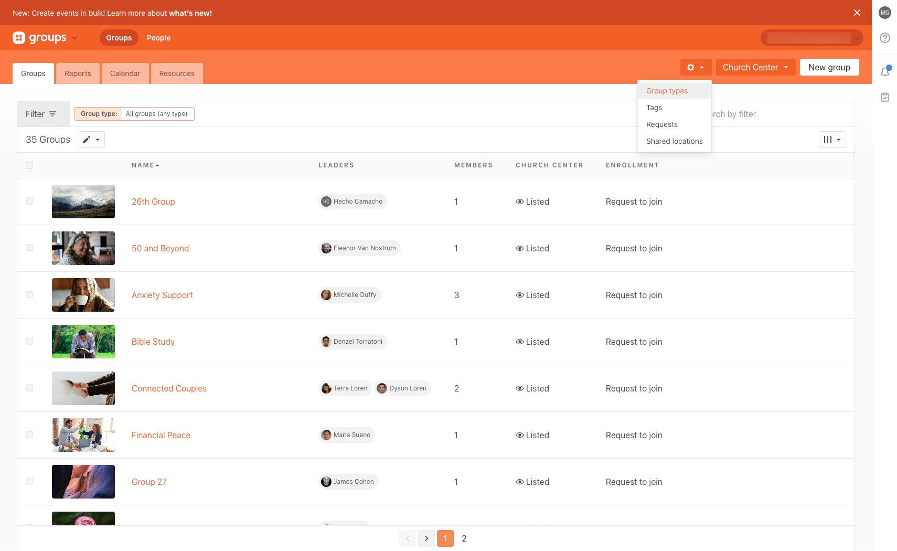Click Denzel Torratoni leader avatar
Viewport: 897px width, 551px height.
pos(326,342)
